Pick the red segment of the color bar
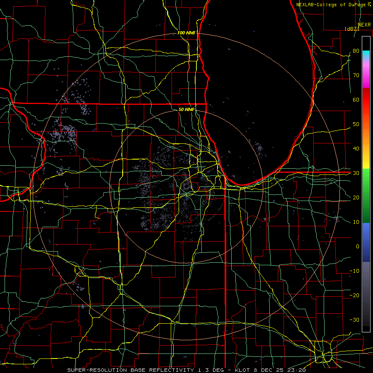 tap(366, 100)
